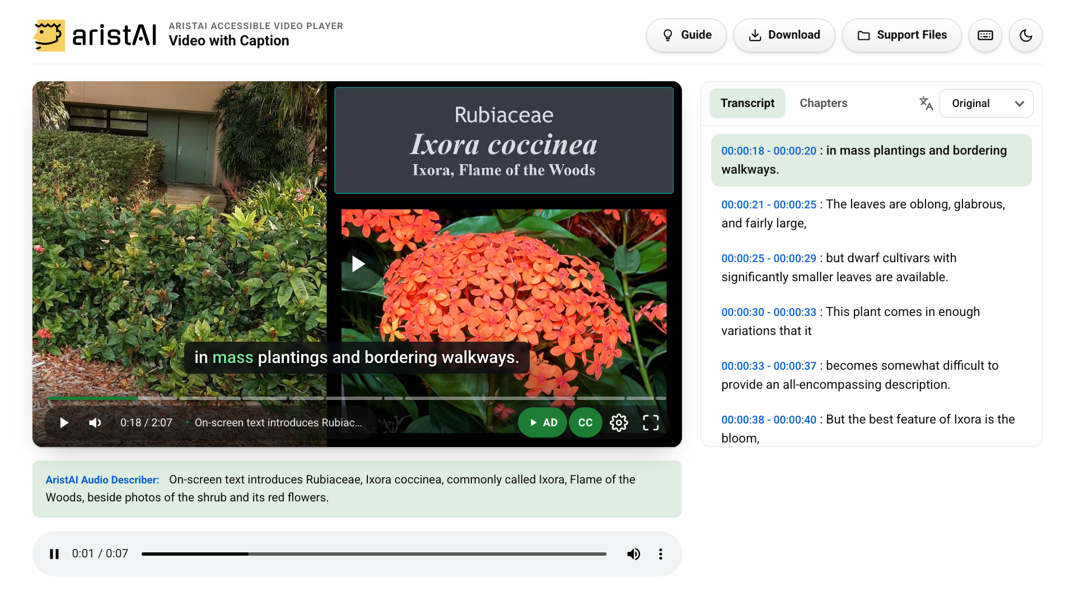Click the 0:18 / 2:07 time display
Image resolution: width=1075 pixels, height=591 pixels.
(x=146, y=423)
